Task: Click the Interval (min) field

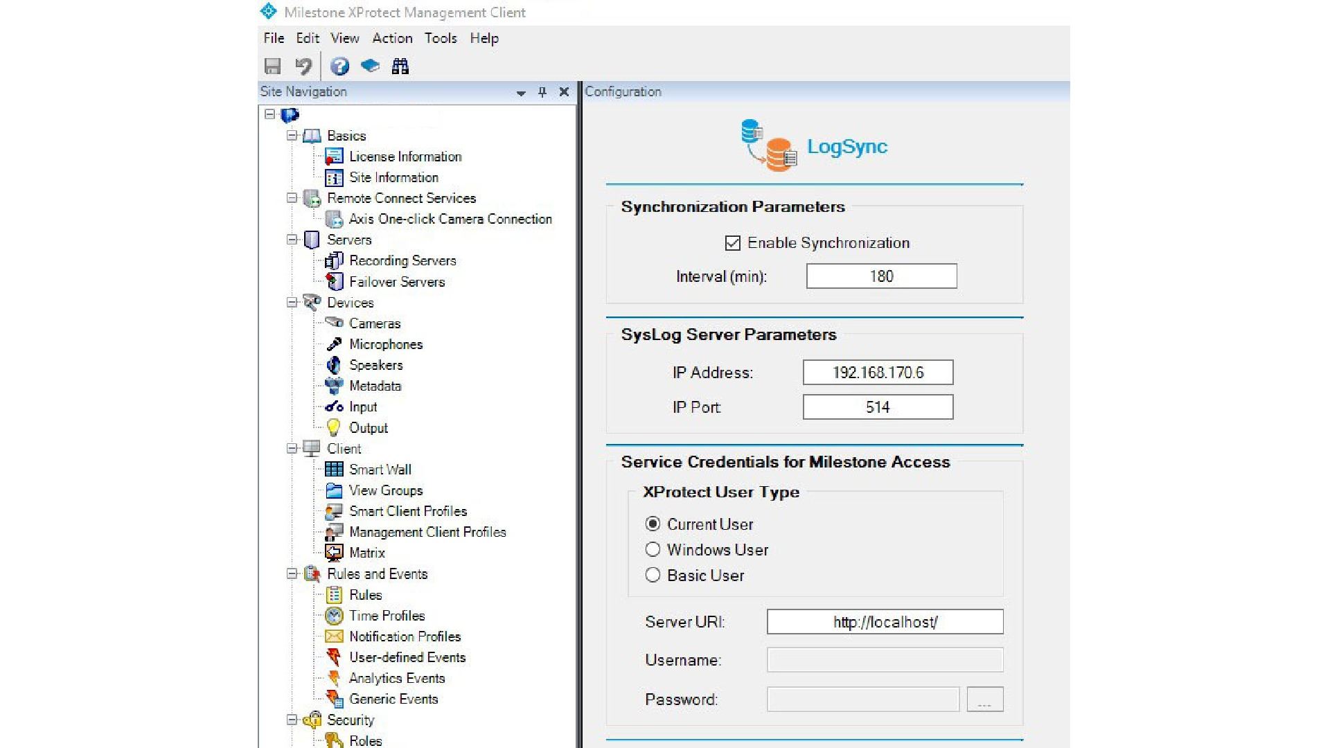Action: [881, 276]
